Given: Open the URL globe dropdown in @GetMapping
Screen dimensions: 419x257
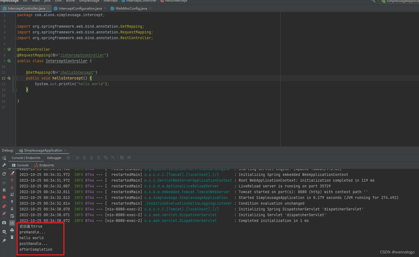Looking at the screenshot, I should [x=55, y=73].
